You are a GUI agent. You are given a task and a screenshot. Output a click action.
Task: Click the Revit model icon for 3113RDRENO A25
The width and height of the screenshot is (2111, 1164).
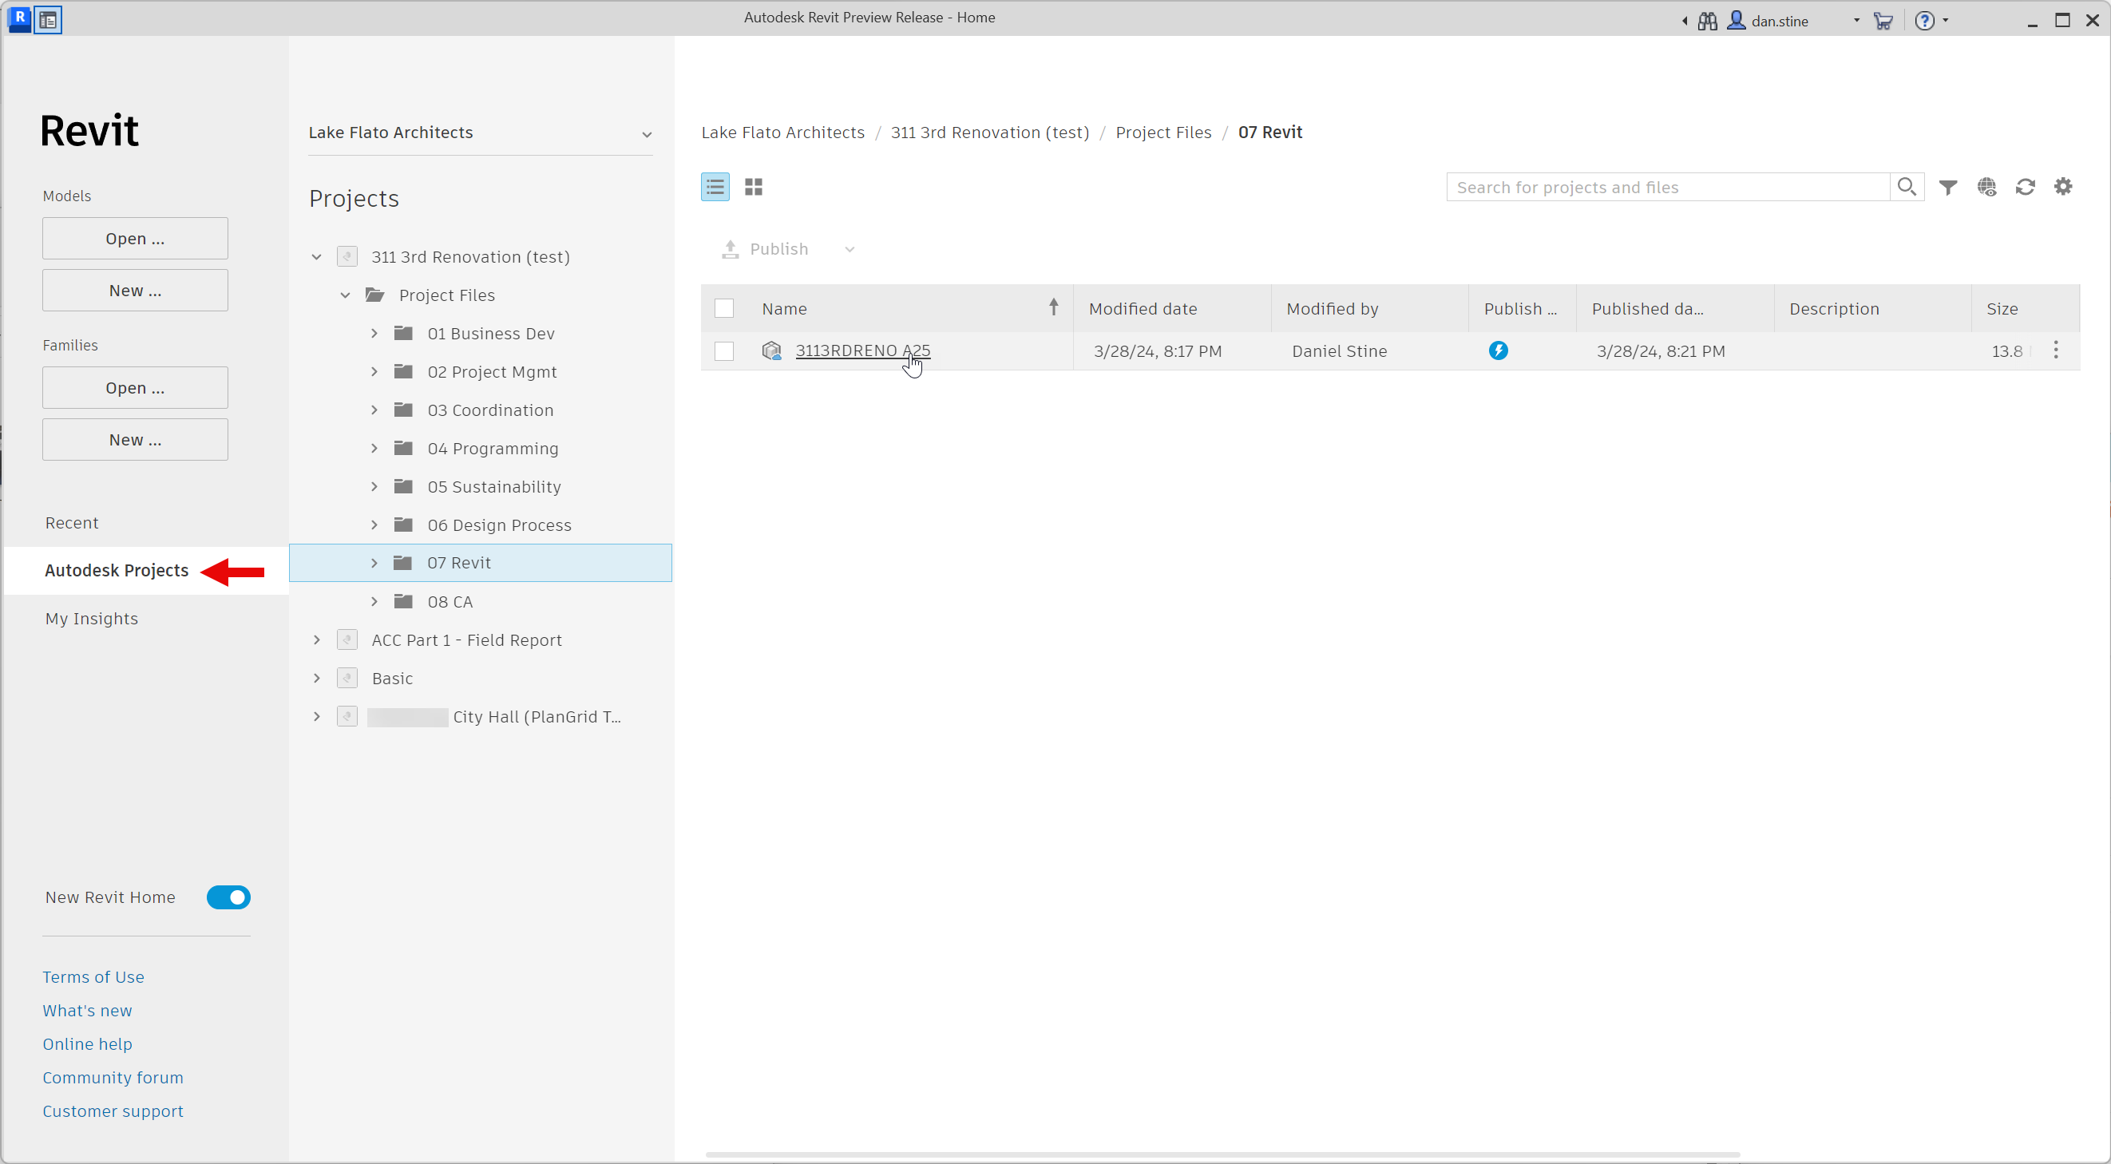[x=771, y=350]
